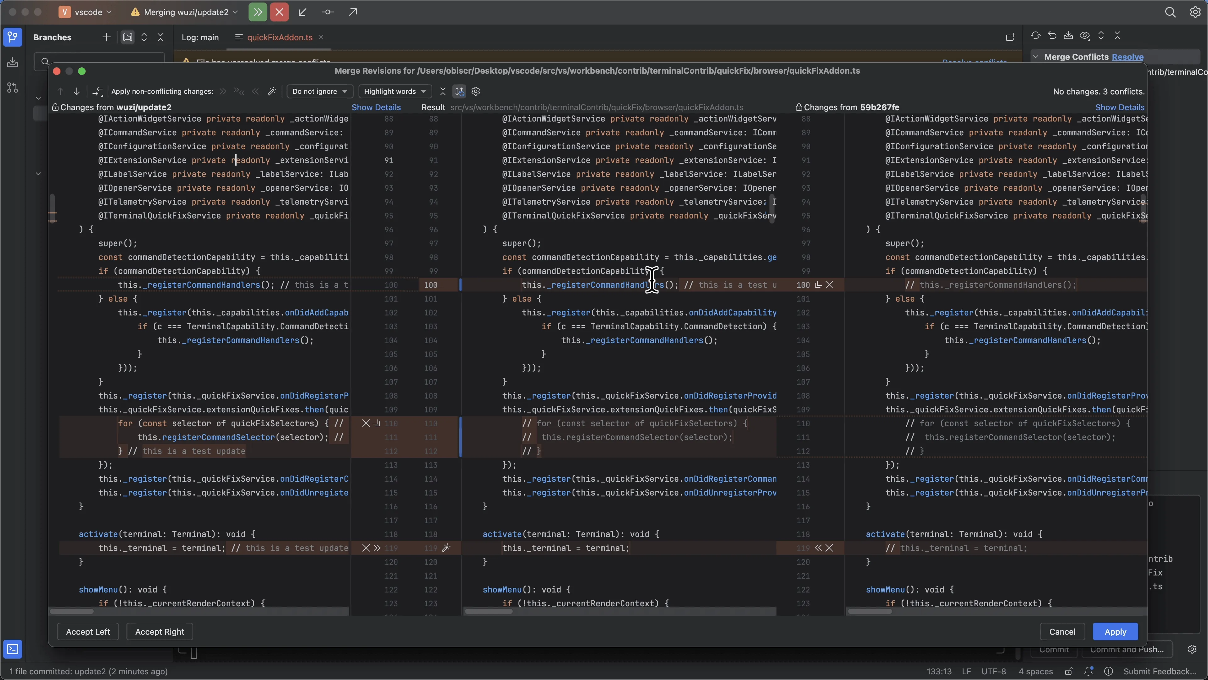Go to previous difference in merge toolbar

click(60, 92)
